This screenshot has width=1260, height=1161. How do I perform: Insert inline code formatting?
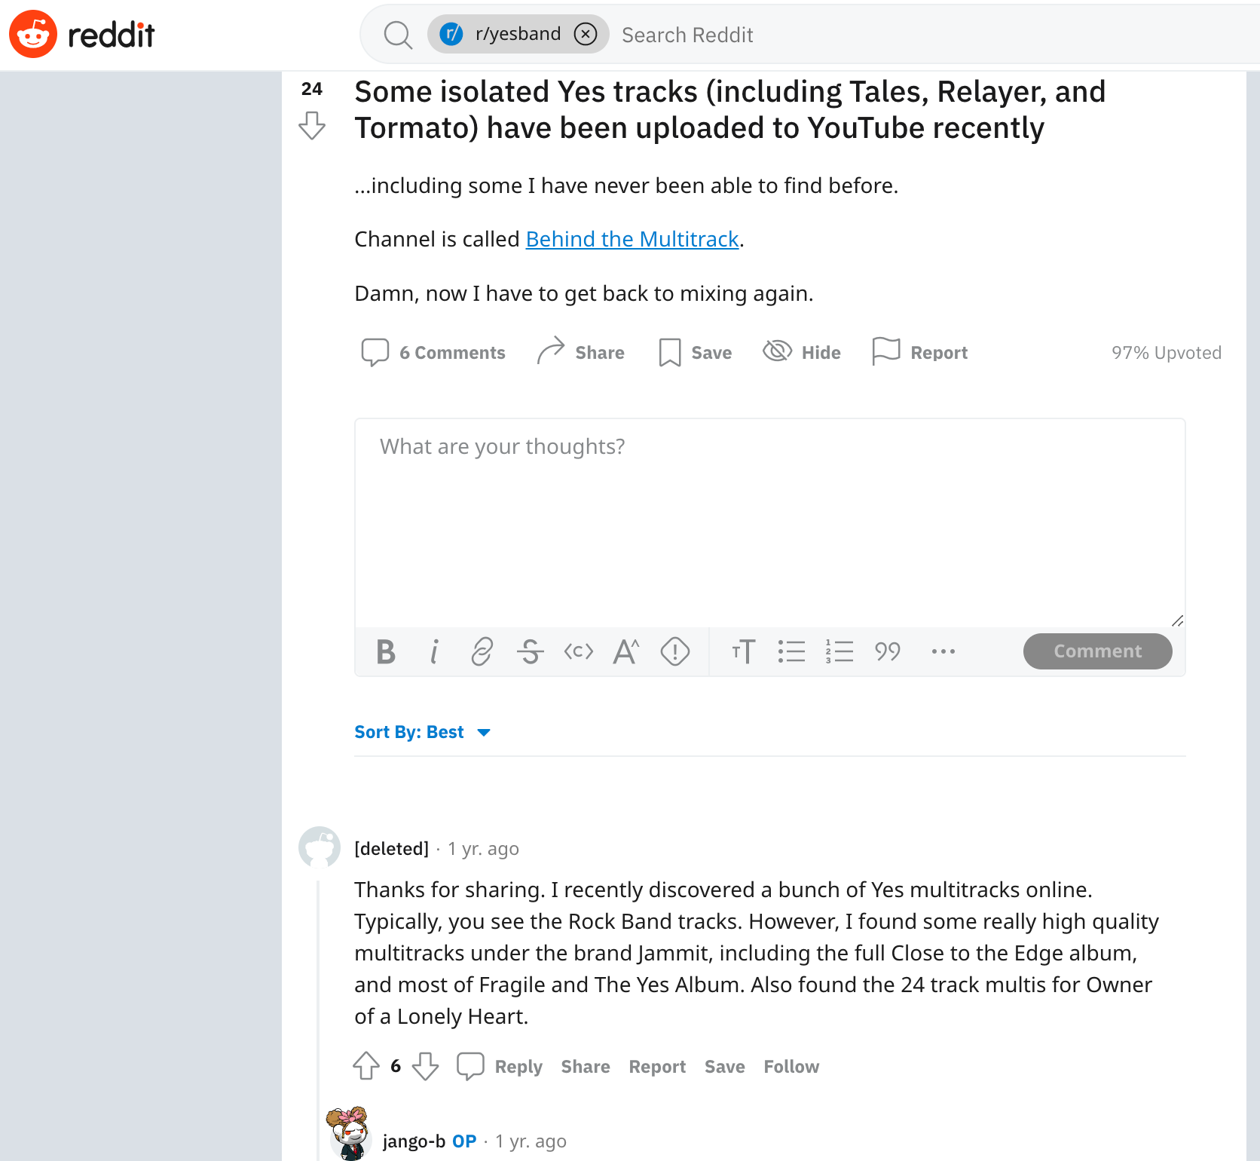click(x=579, y=651)
